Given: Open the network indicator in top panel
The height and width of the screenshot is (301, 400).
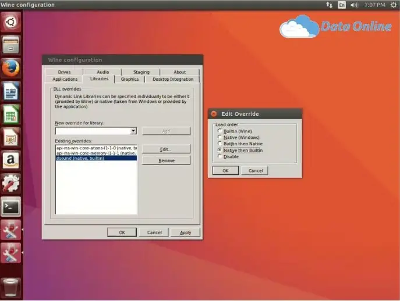Looking at the screenshot, I should tap(329, 5).
